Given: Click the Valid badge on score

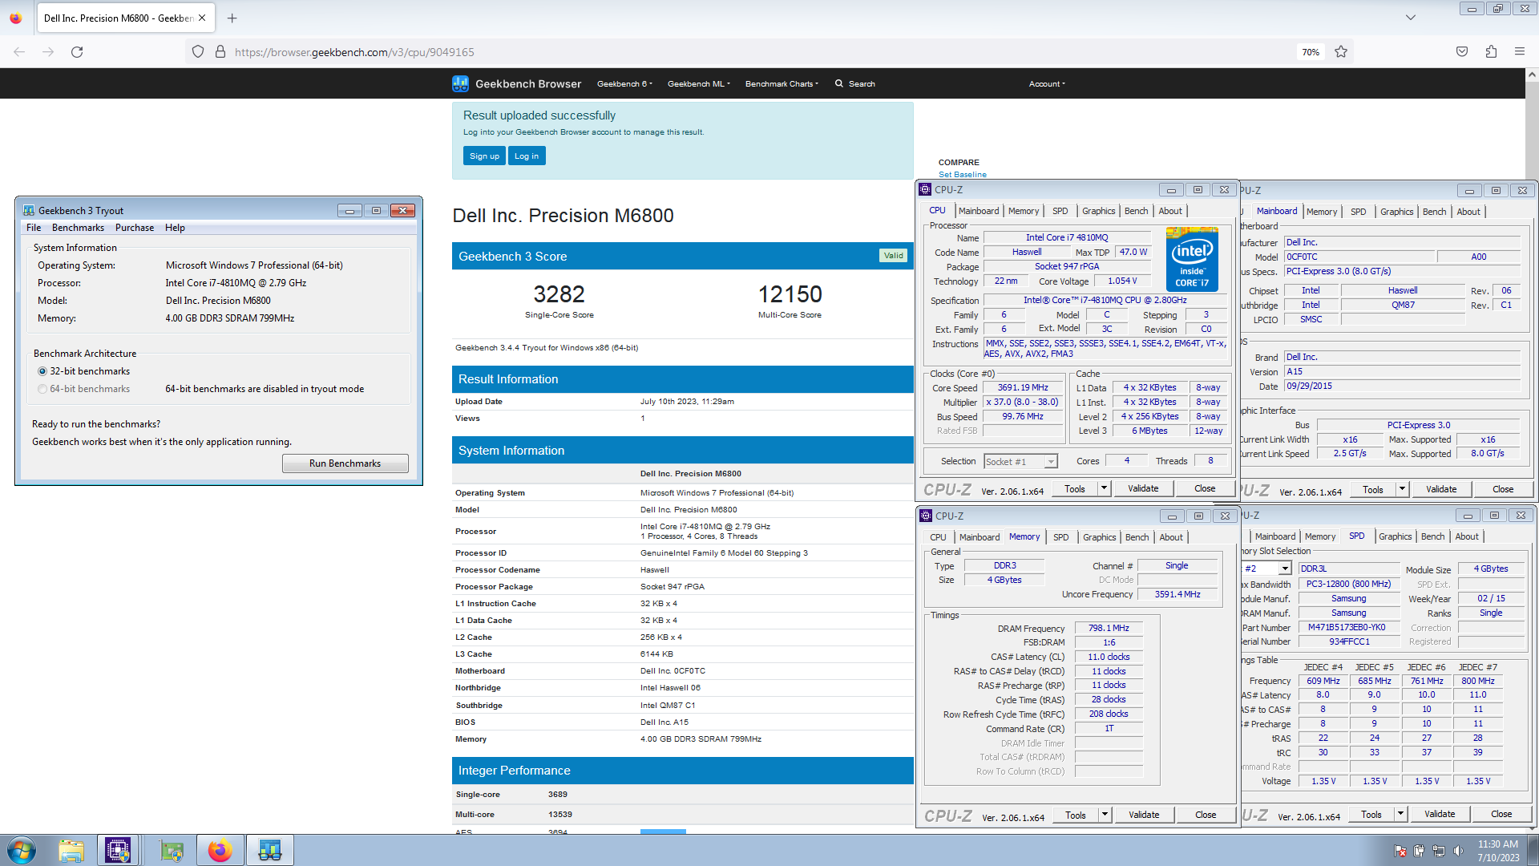Looking at the screenshot, I should tap(893, 256).
